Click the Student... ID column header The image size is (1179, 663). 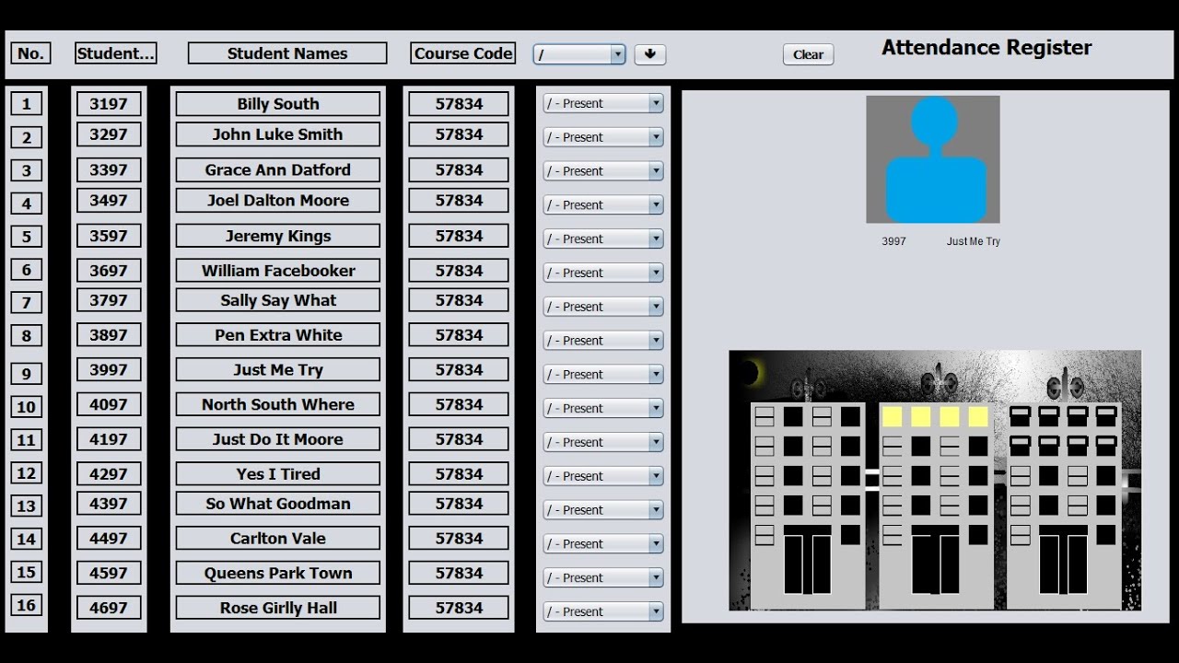click(115, 53)
